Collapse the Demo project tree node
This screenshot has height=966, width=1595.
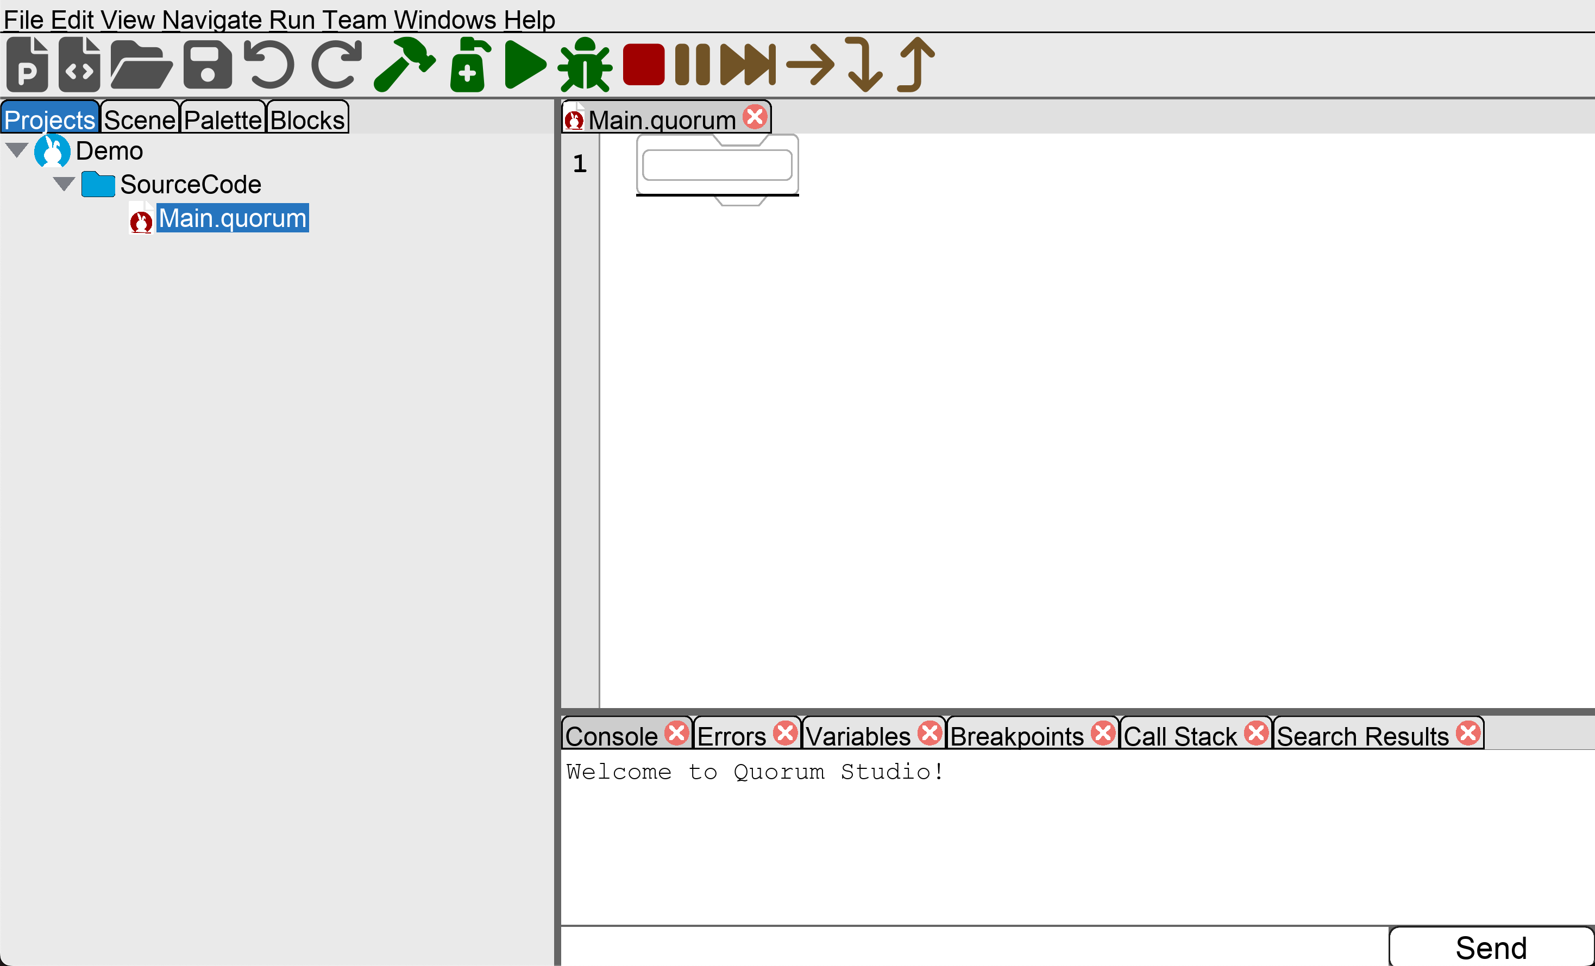pos(16,150)
